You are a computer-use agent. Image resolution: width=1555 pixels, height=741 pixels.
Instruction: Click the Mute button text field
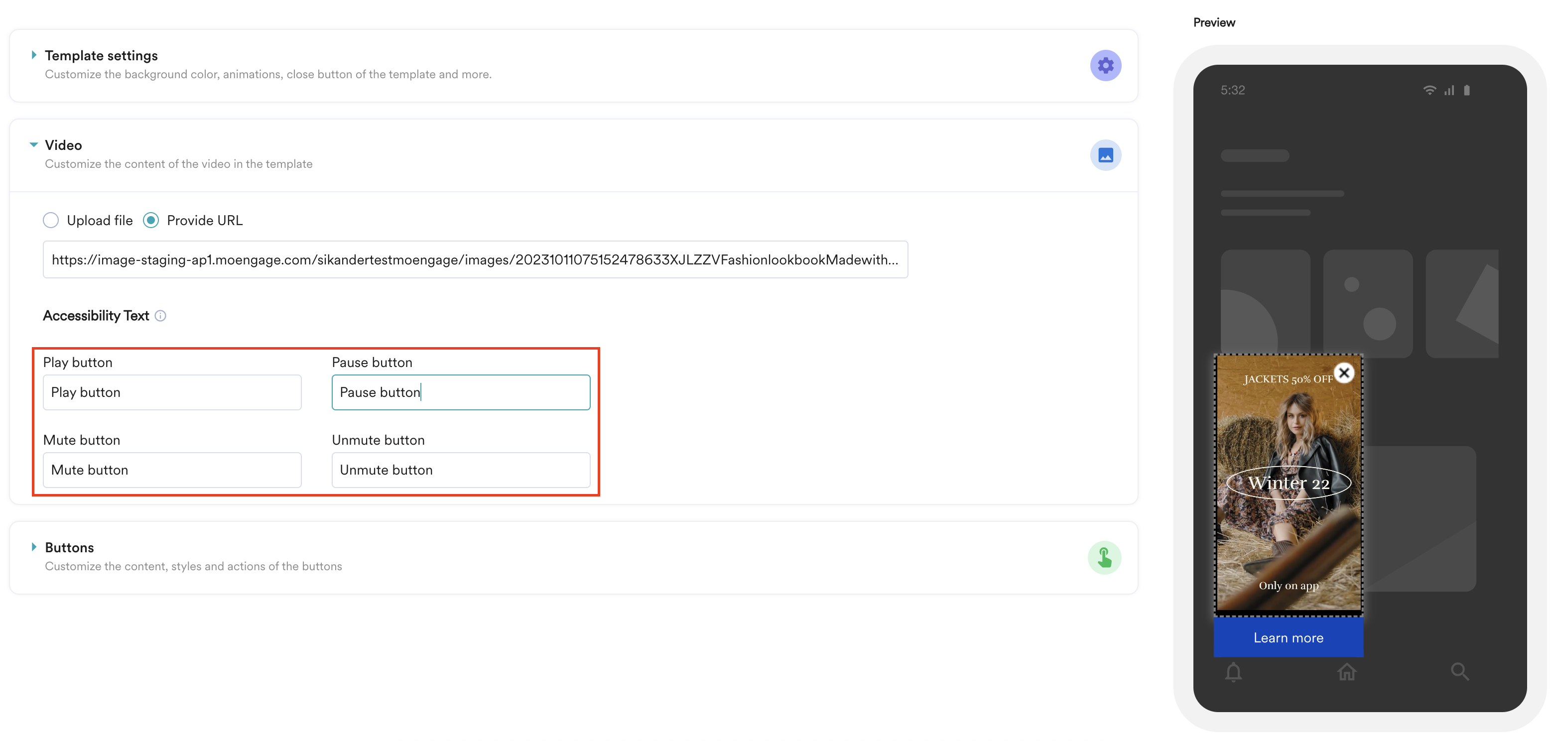(172, 470)
